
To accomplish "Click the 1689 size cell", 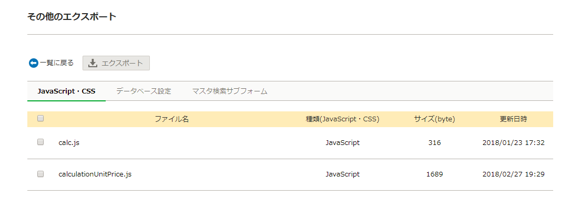I will pyautogui.click(x=435, y=174).
